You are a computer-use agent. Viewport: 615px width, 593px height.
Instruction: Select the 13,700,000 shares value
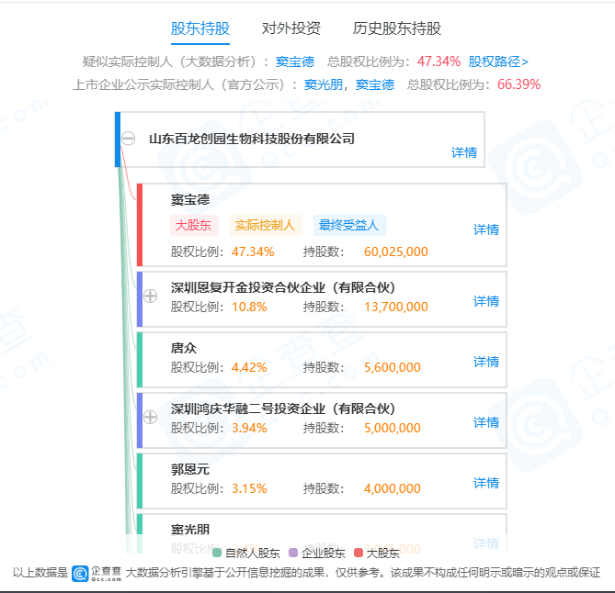[x=395, y=307]
